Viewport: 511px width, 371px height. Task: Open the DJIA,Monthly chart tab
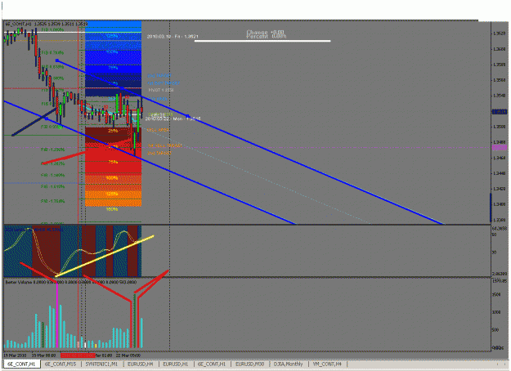pos(289,364)
